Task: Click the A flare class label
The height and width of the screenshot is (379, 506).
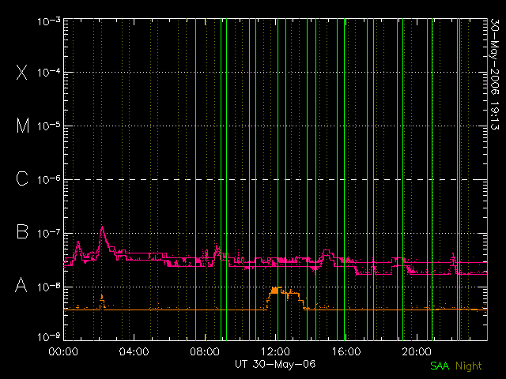Action: point(21,285)
